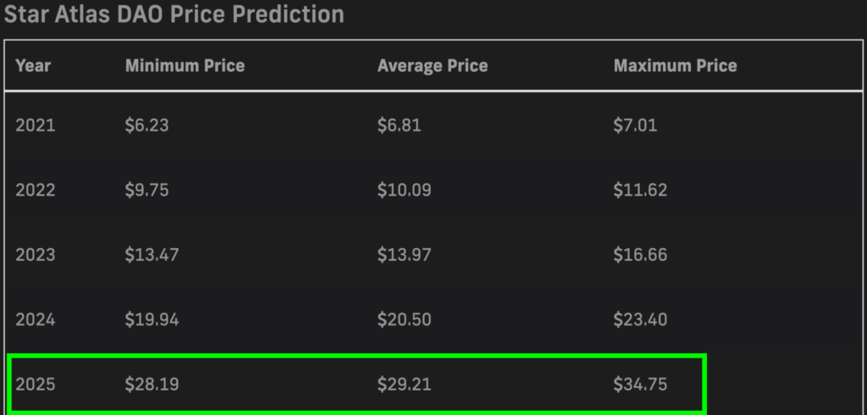
Task: Select the highlighted 2025 year cell
Action: tap(36, 385)
